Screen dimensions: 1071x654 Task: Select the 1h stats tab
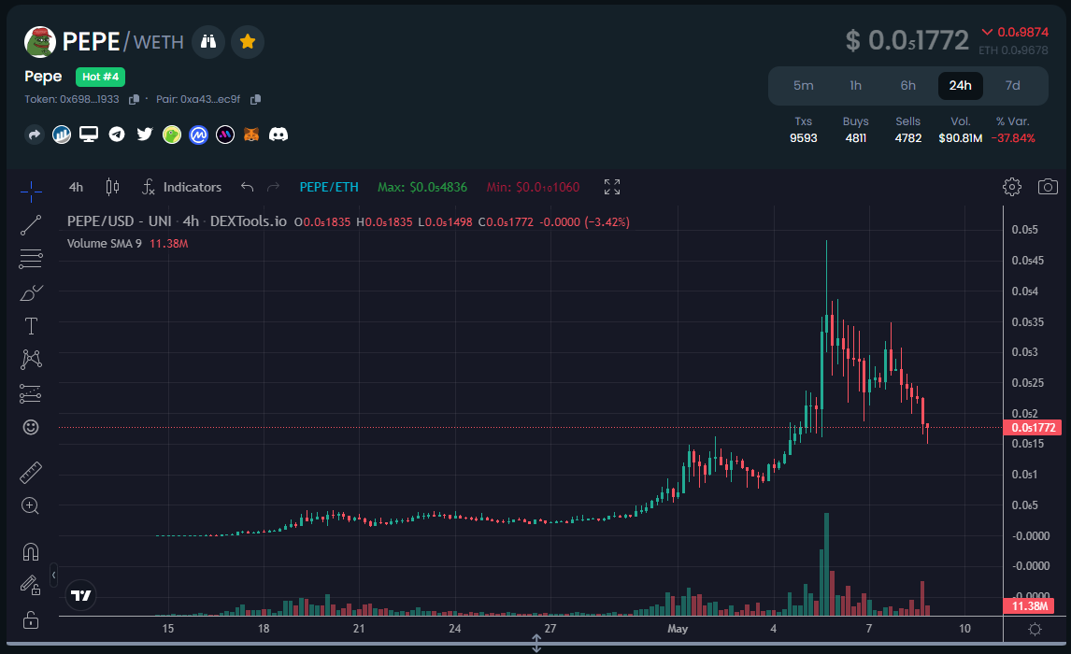pyautogui.click(x=855, y=86)
